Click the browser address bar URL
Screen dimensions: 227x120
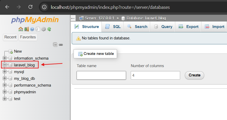(x=110, y=7)
